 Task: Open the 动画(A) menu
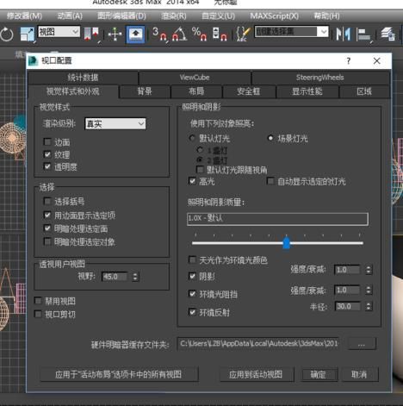(x=70, y=16)
